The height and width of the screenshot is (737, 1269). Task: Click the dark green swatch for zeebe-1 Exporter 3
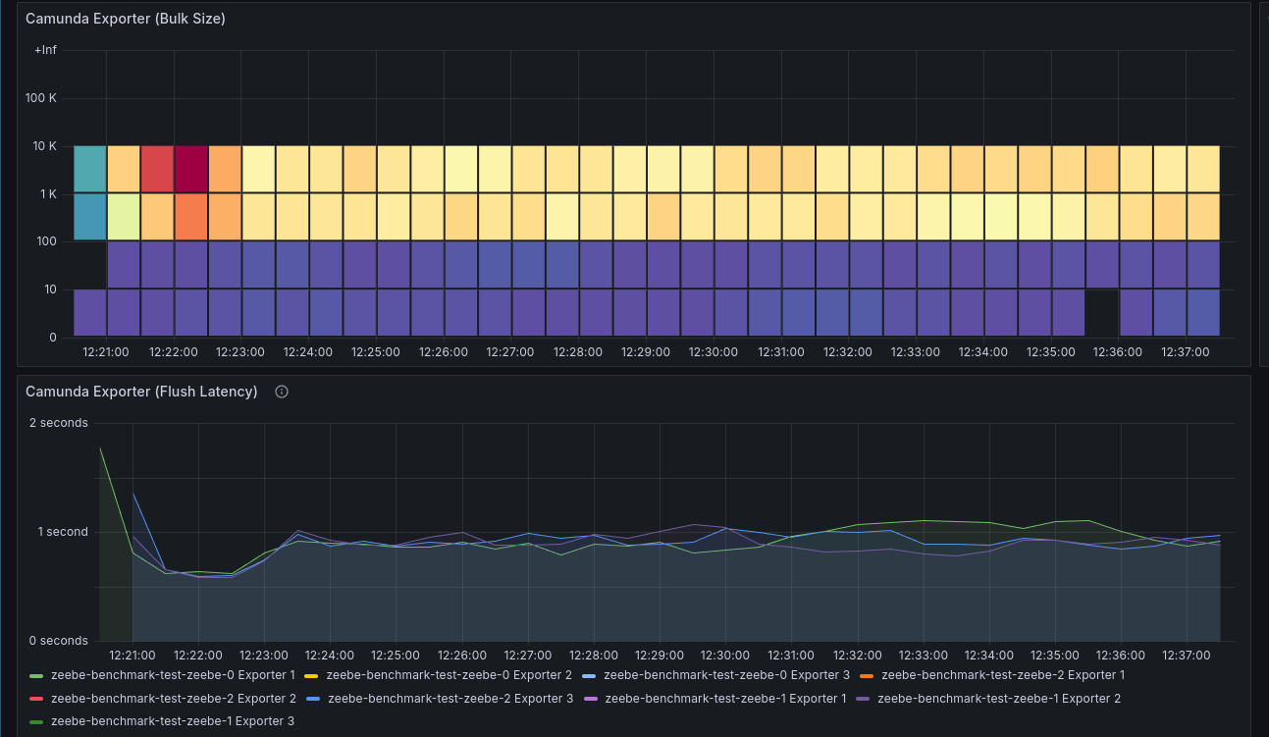(x=37, y=721)
